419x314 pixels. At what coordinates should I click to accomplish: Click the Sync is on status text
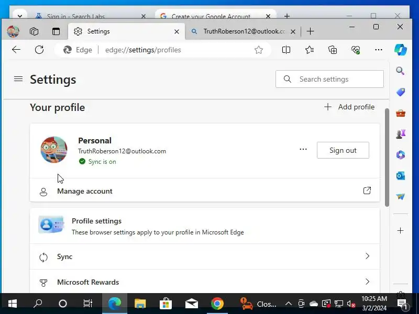click(x=102, y=162)
